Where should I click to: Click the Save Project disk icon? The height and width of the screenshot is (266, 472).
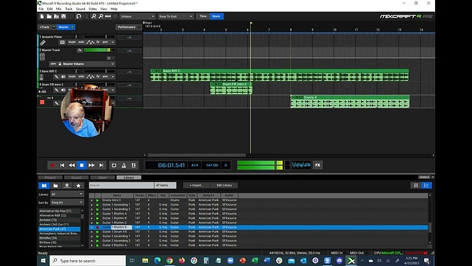64,16
